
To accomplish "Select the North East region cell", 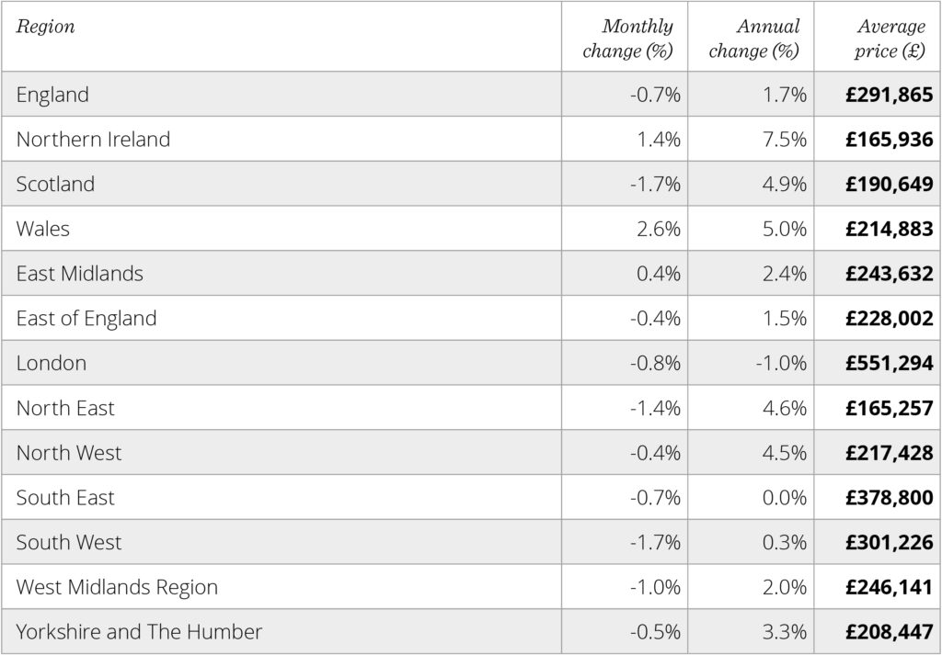I will tap(65, 408).
